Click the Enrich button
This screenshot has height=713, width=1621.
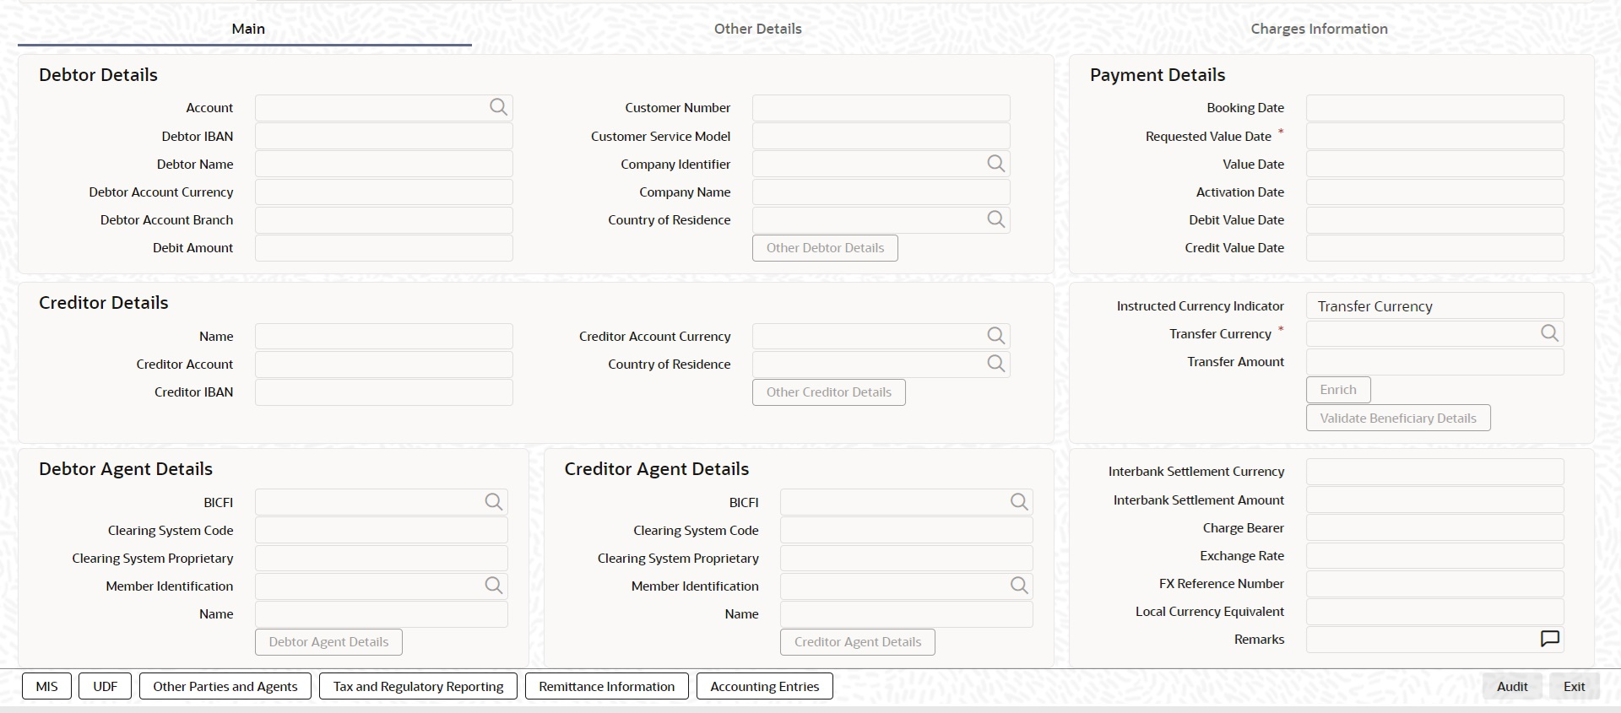(x=1338, y=390)
